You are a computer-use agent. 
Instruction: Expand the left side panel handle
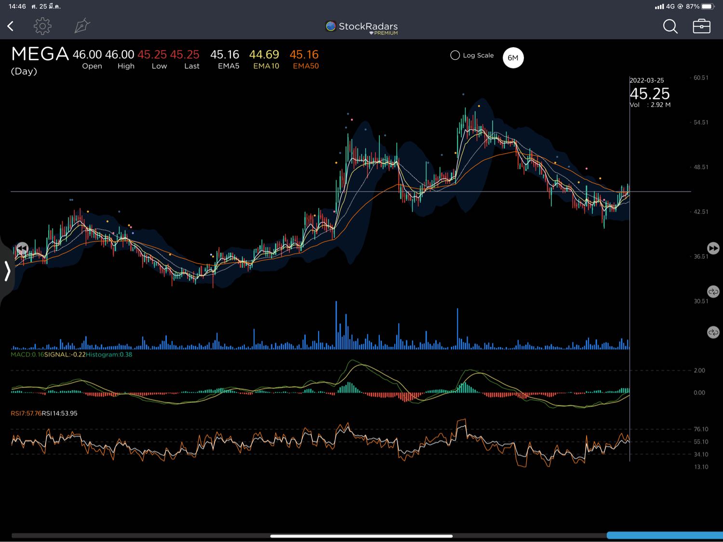tap(7, 270)
